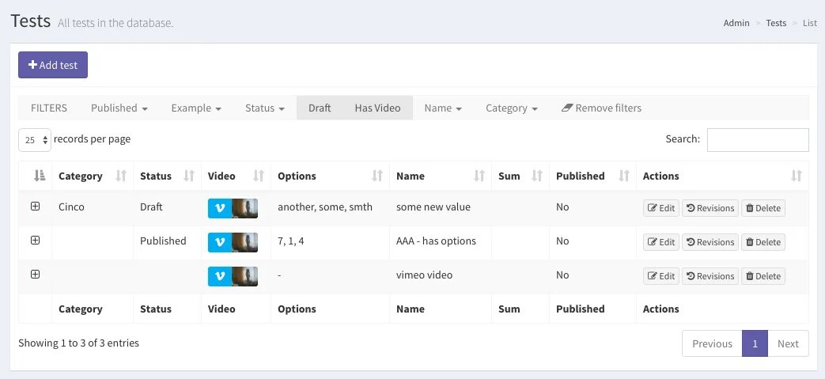This screenshot has height=379, width=825.
Task: Click sort icon on Category column header
Action: click(x=121, y=176)
